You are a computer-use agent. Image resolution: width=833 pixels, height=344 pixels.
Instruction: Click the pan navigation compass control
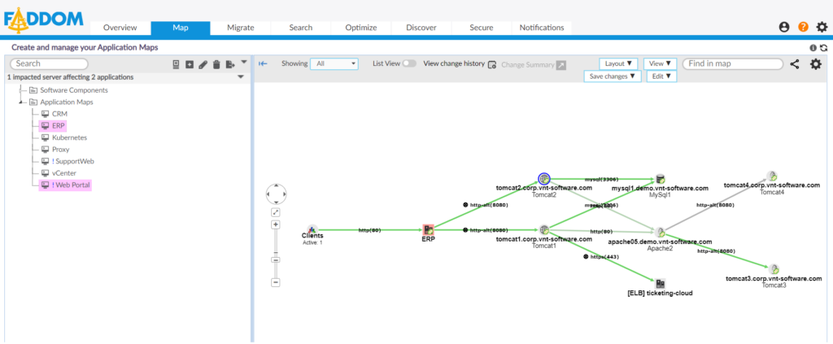(277, 194)
